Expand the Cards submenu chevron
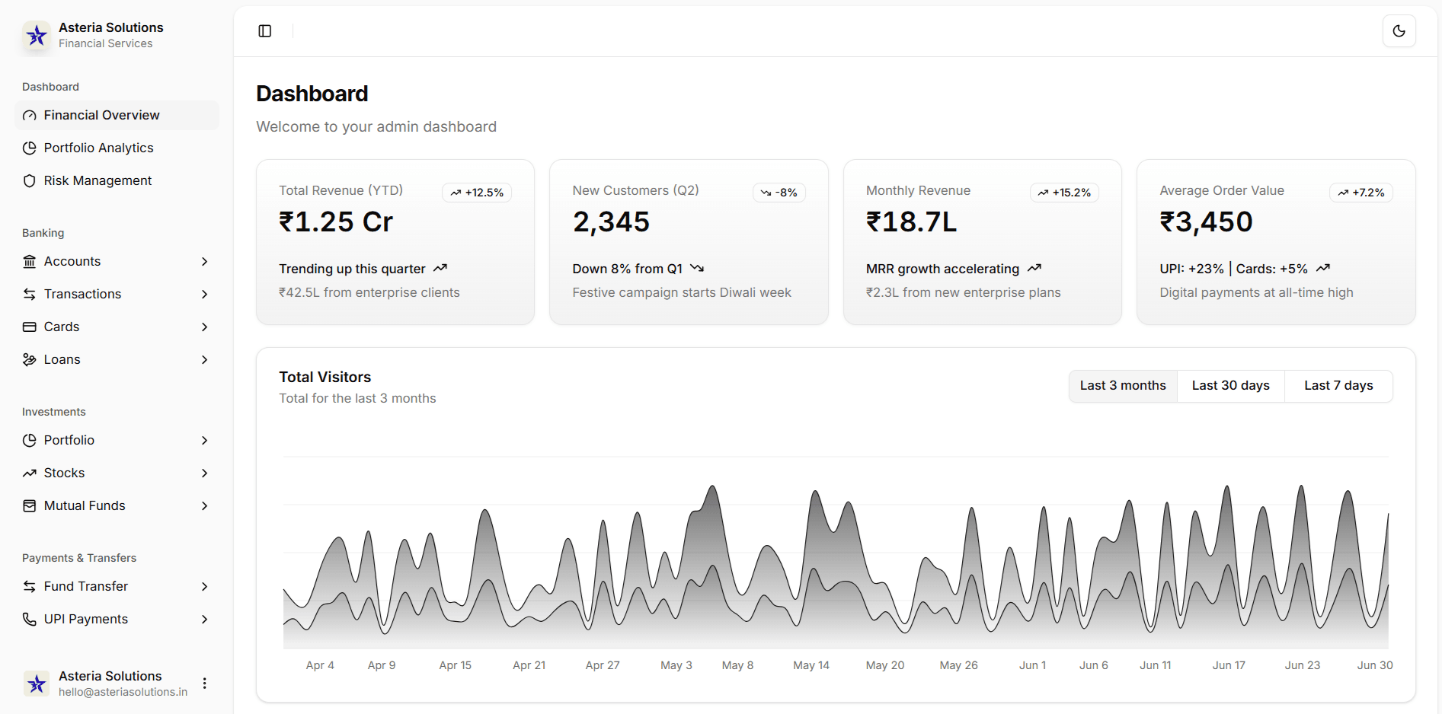Image resolution: width=1442 pixels, height=714 pixels. [x=204, y=327]
